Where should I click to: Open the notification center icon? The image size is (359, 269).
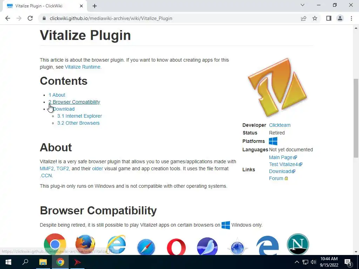tap(348, 262)
